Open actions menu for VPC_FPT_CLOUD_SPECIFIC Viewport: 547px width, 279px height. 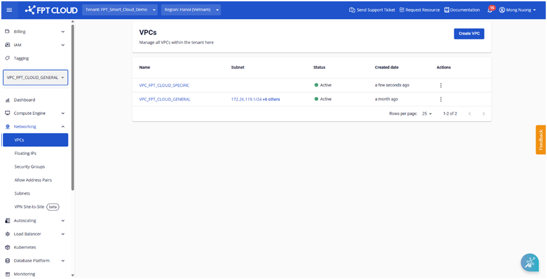point(440,85)
